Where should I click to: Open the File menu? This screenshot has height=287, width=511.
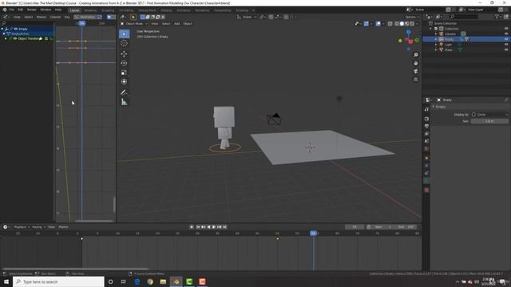(12, 10)
